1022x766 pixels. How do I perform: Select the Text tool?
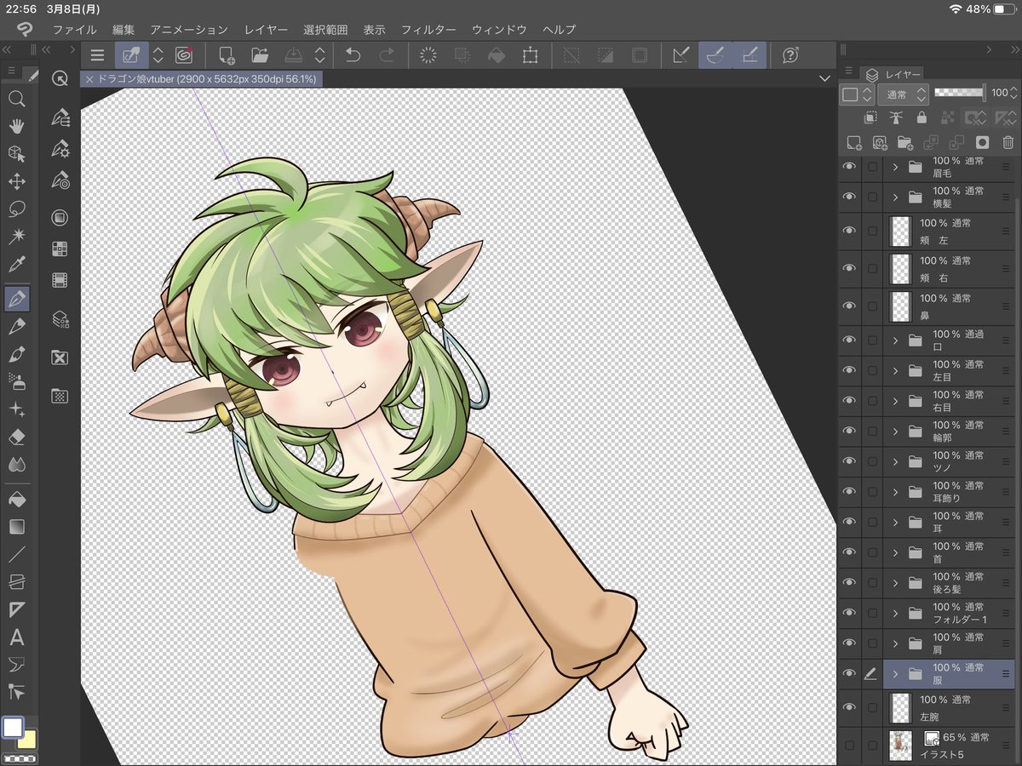16,637
